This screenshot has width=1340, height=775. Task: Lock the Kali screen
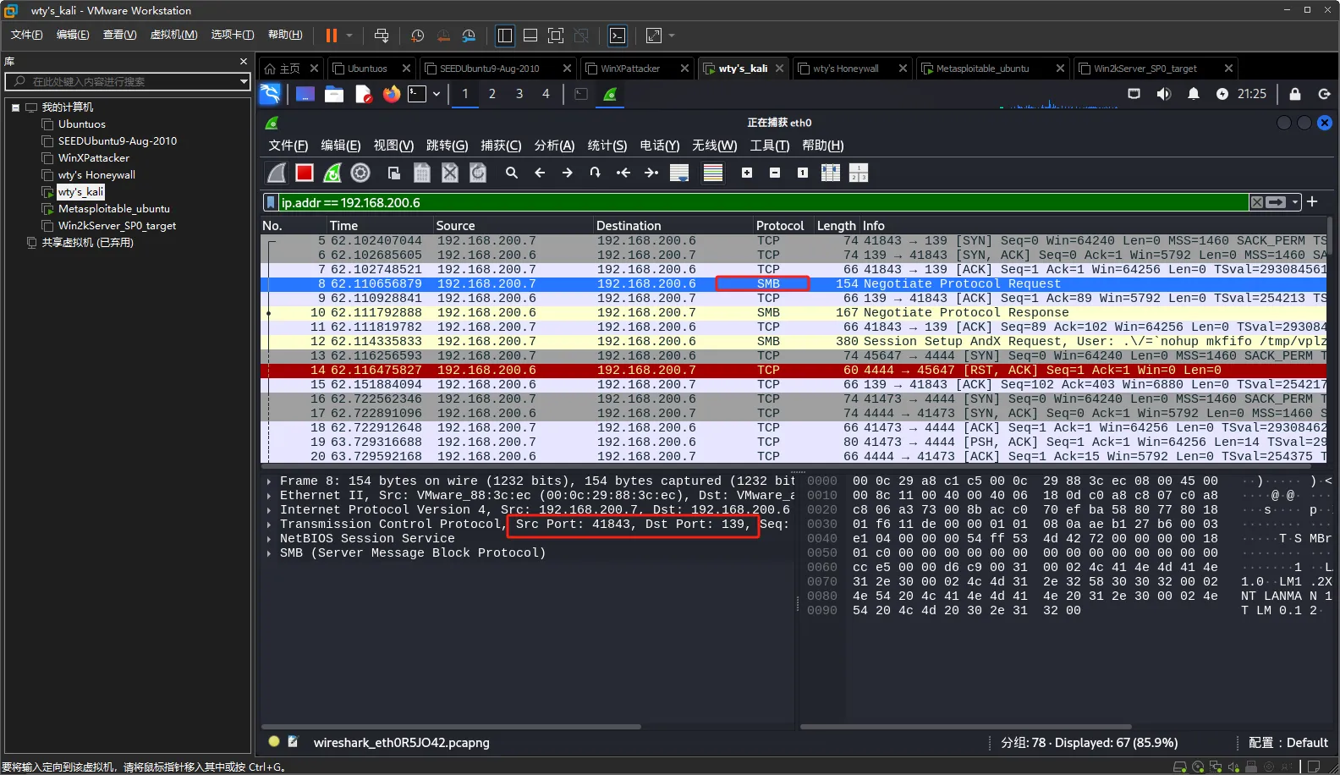tap(1295, 94)
